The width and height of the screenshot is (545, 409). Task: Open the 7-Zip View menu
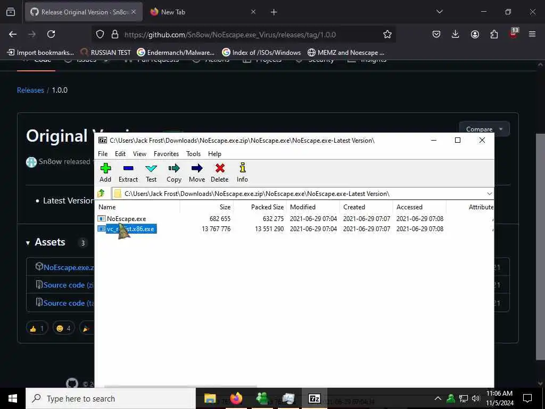coord(139,154)
